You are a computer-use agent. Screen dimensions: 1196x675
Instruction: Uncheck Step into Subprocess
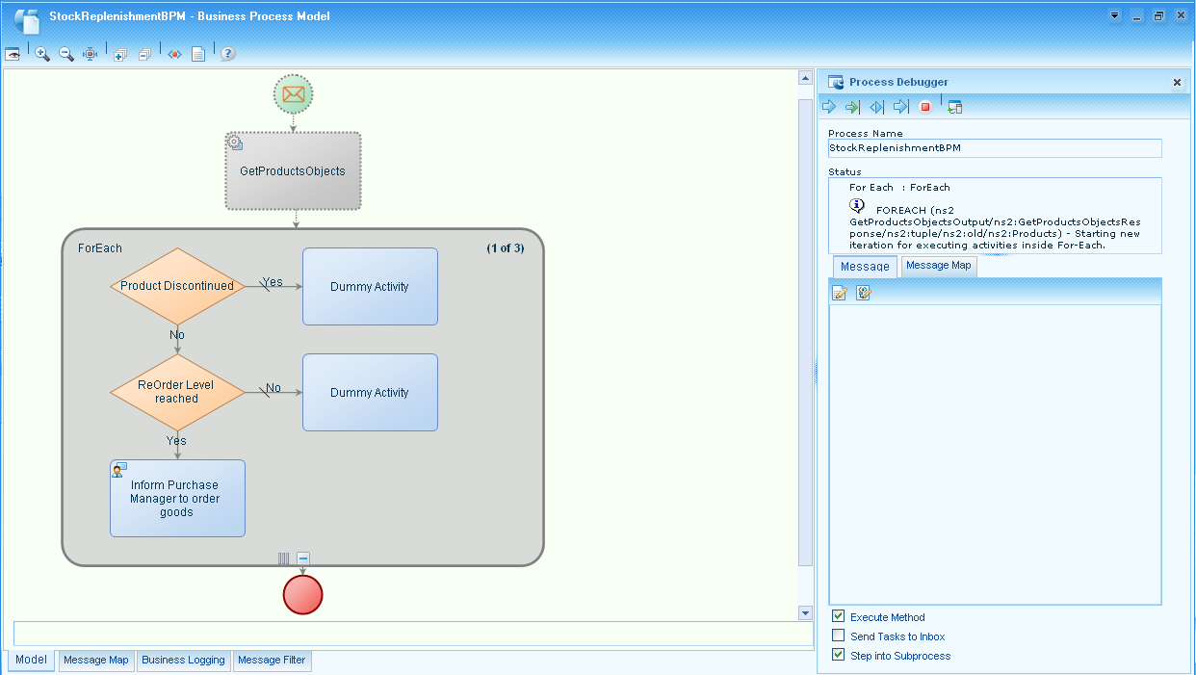point(838,654)
